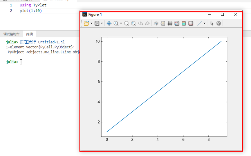Click the '1-element Vector{PyCall.PyObject}:' output
This screenshot has width=251, height=156.
point(40,47)
